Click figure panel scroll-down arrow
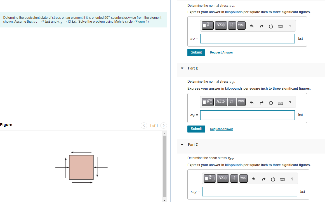 [164, 200]
